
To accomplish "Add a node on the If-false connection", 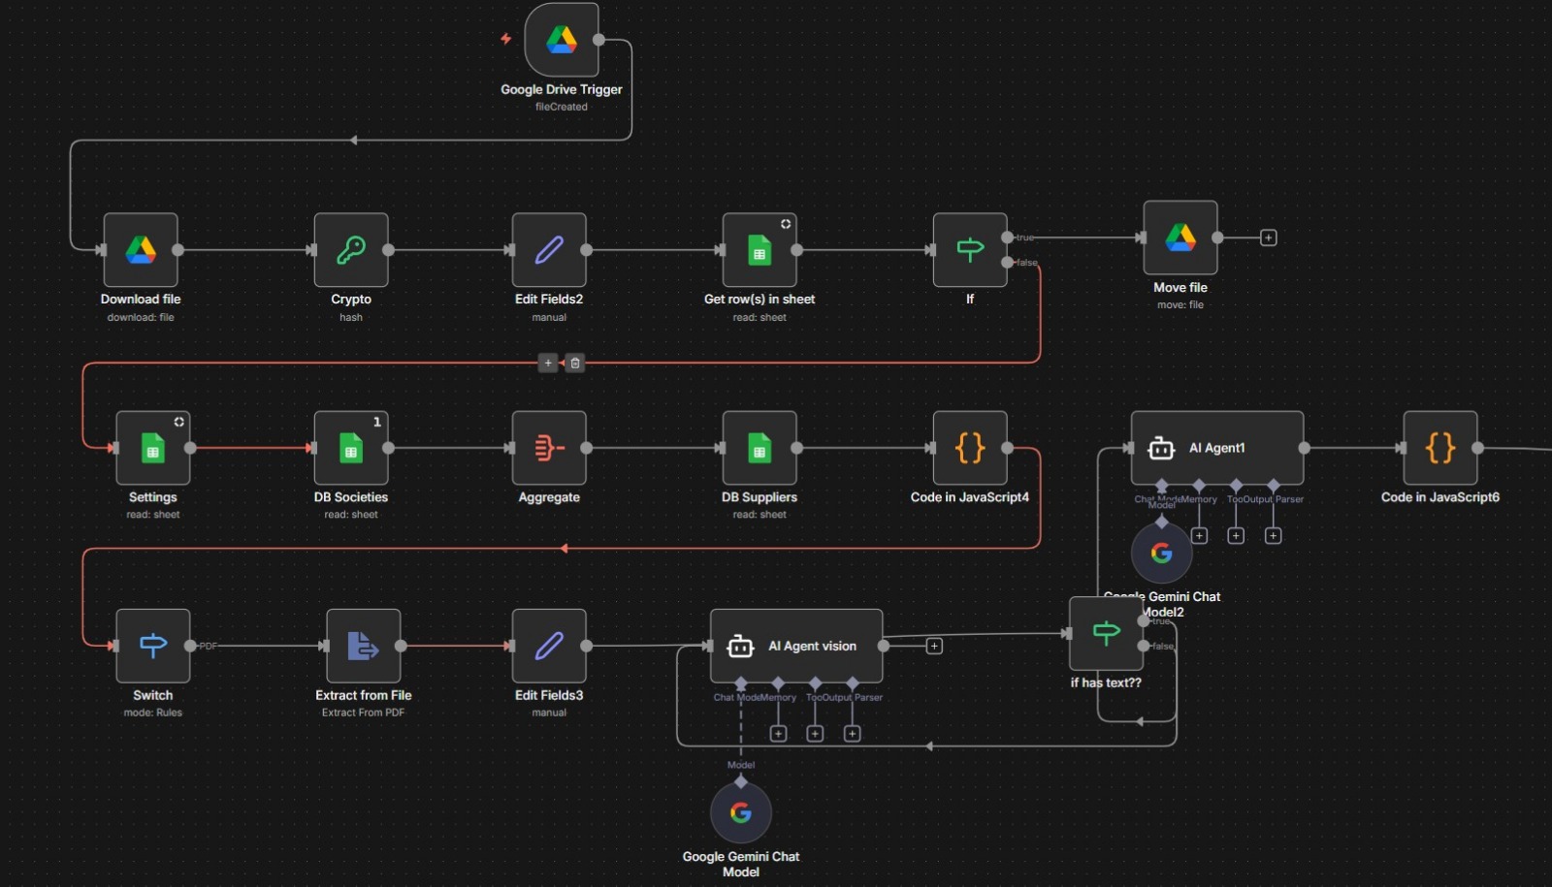I will tap(548, 363).
